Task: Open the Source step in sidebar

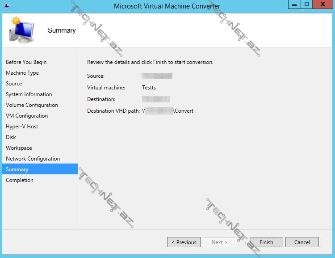Action: coord(14,84)
